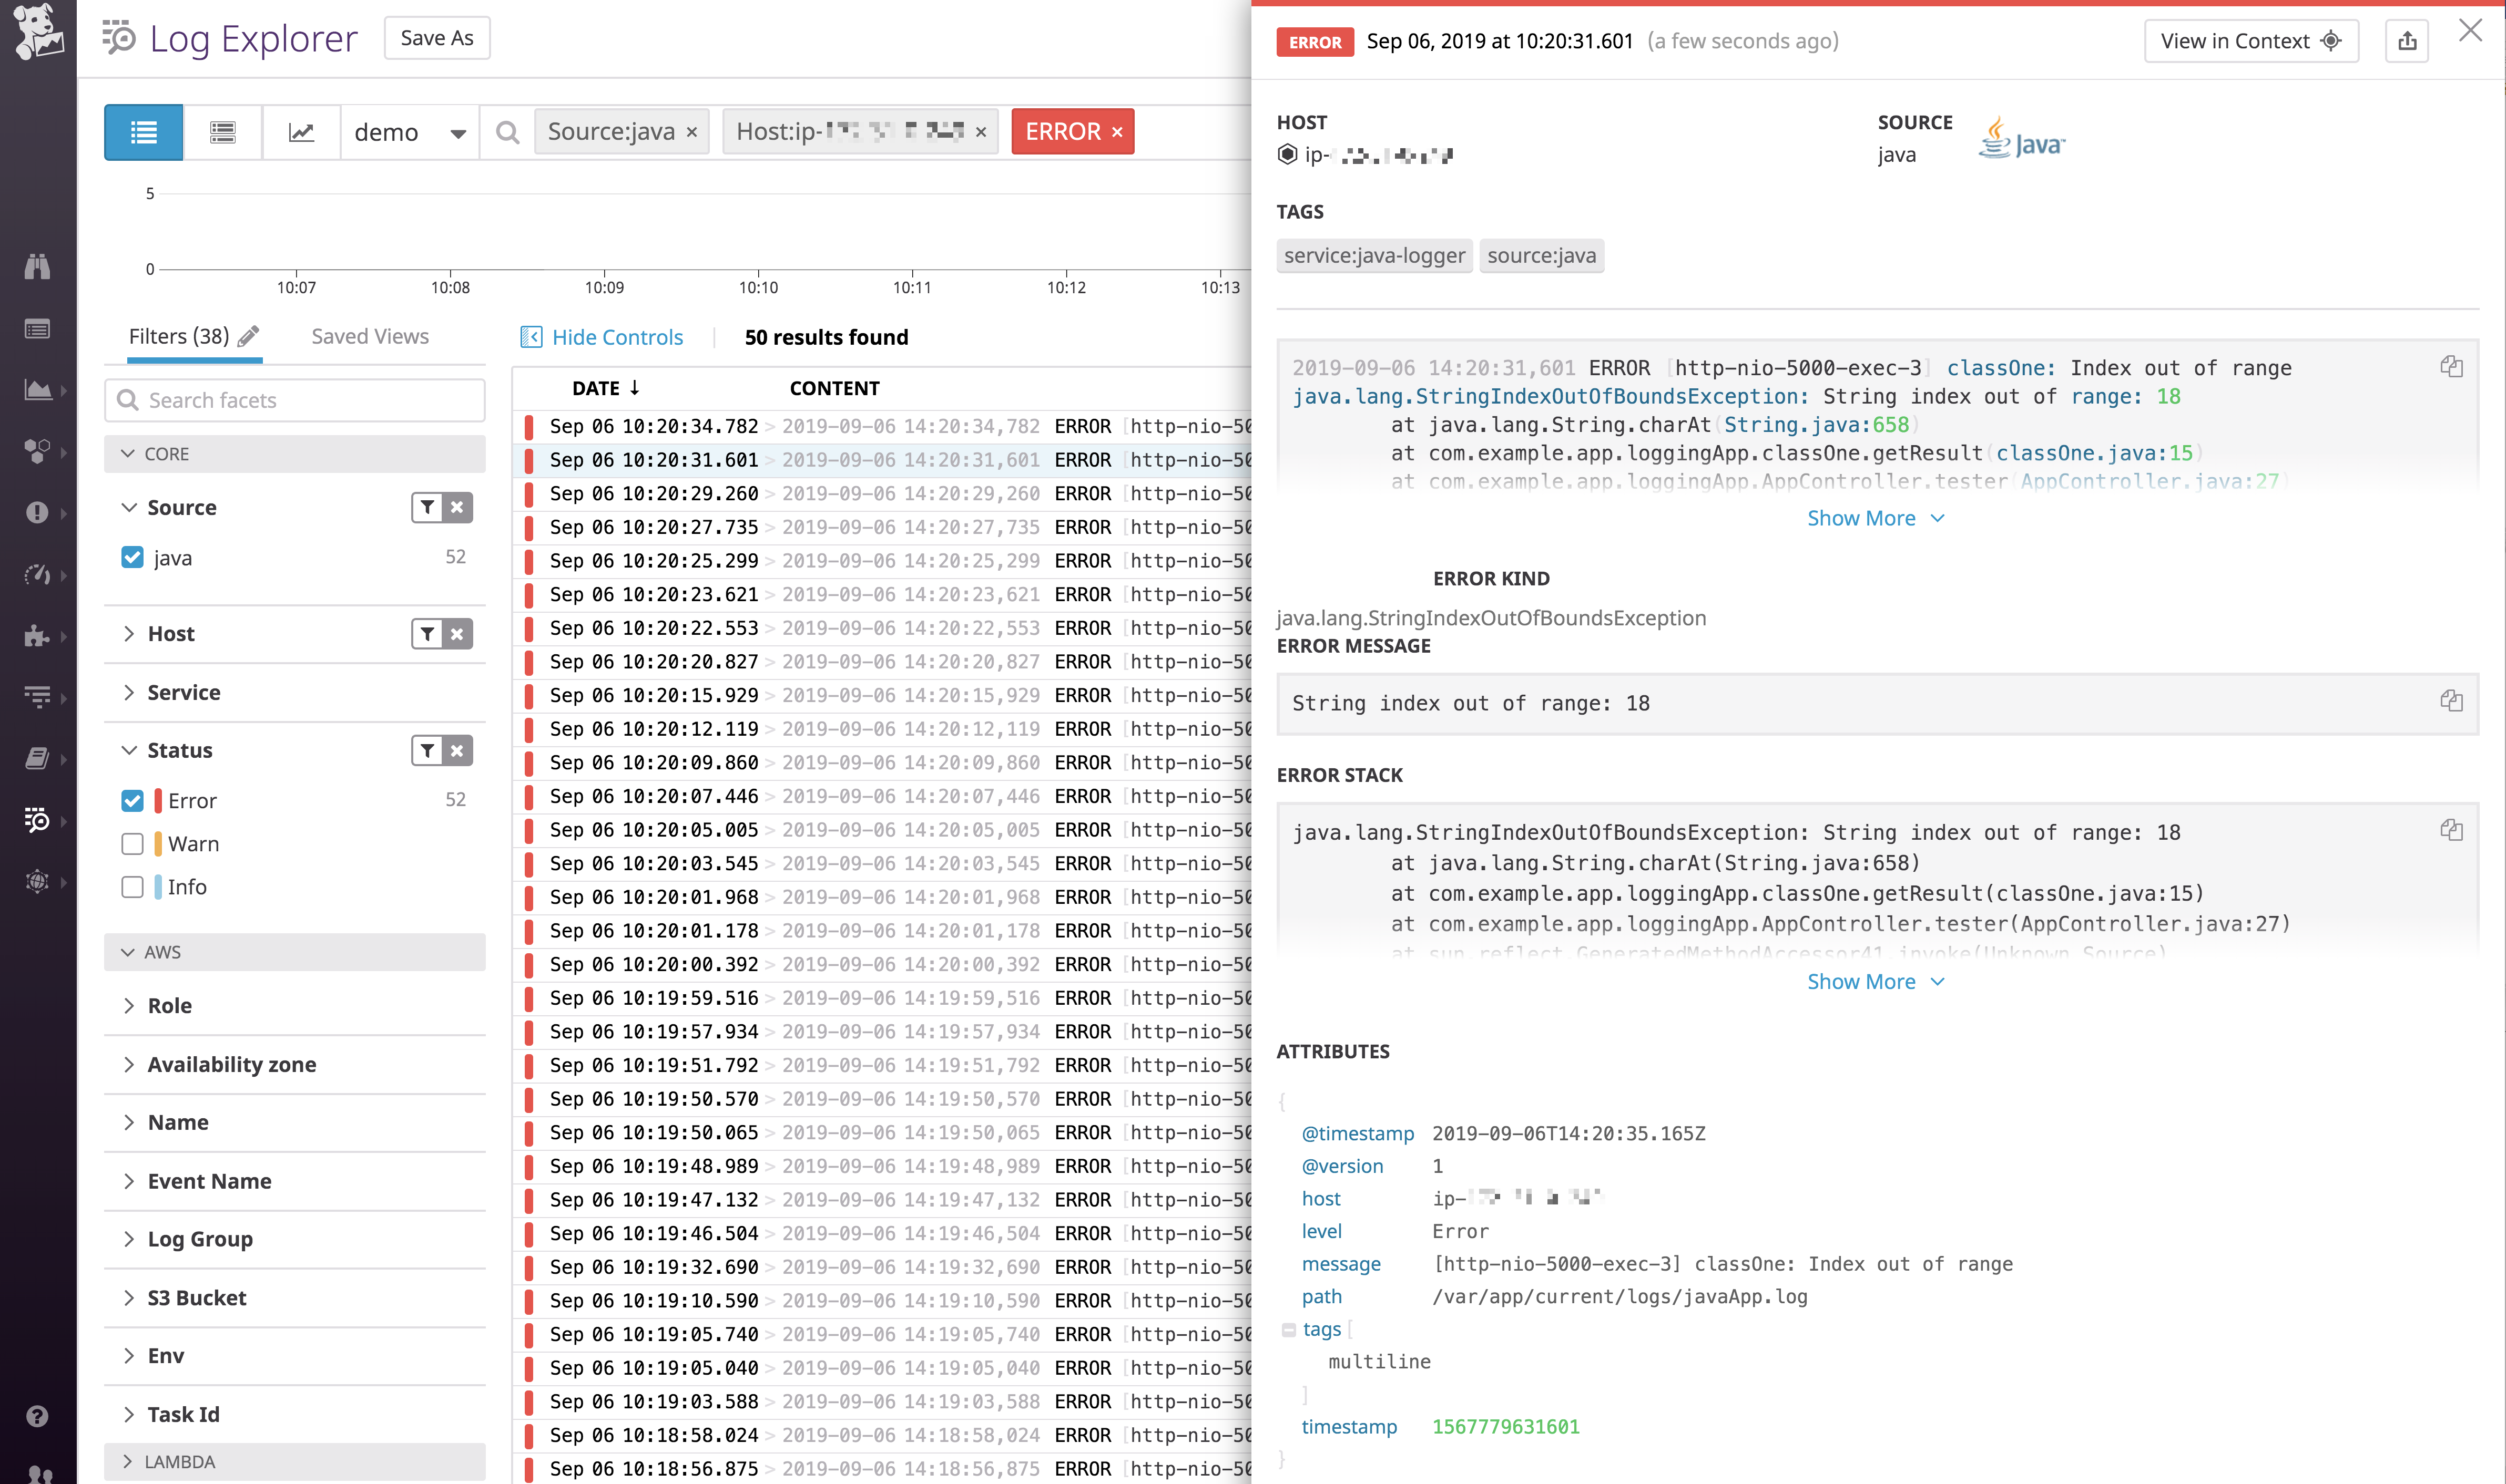Click the Save As button
The height and width of the screenshot is (1484, 2506).
(436, 37)
